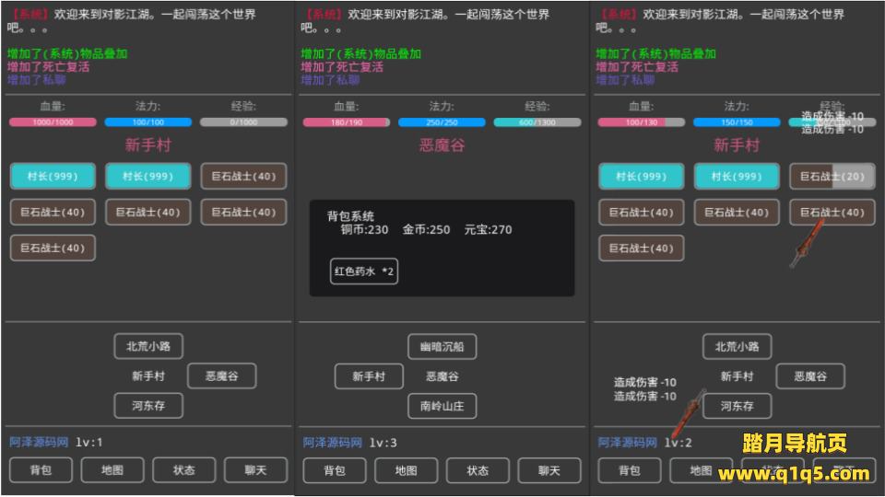Click the experience bar showing 600/1300
885x497 pixels.
[x=537, y=122]
